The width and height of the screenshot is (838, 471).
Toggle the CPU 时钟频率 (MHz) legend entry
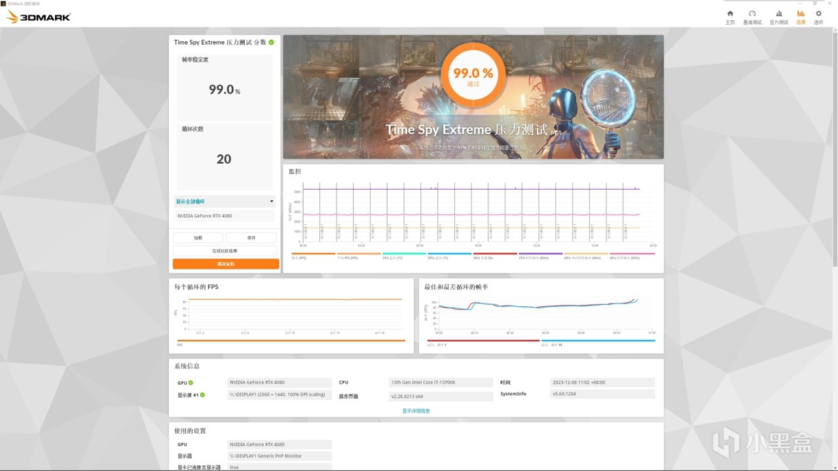(540, 256)
